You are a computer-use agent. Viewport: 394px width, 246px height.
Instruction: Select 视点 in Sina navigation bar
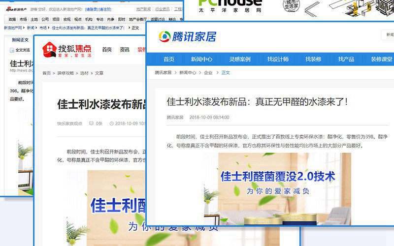[x=78, y=19]
